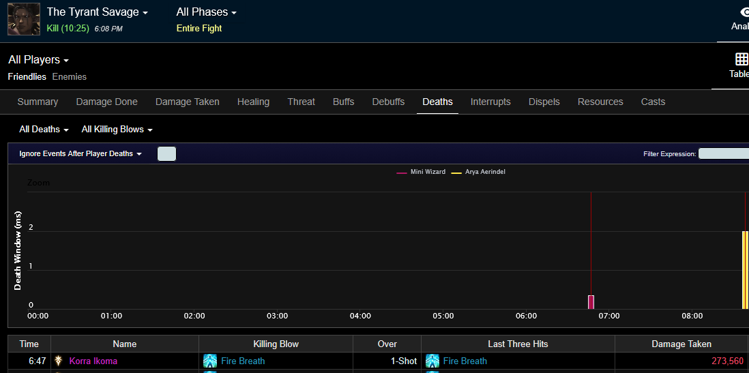Open Ignore Events After Player Deaths dropdown
Viewport: 749px width, 373px height.
coord(80,154)
